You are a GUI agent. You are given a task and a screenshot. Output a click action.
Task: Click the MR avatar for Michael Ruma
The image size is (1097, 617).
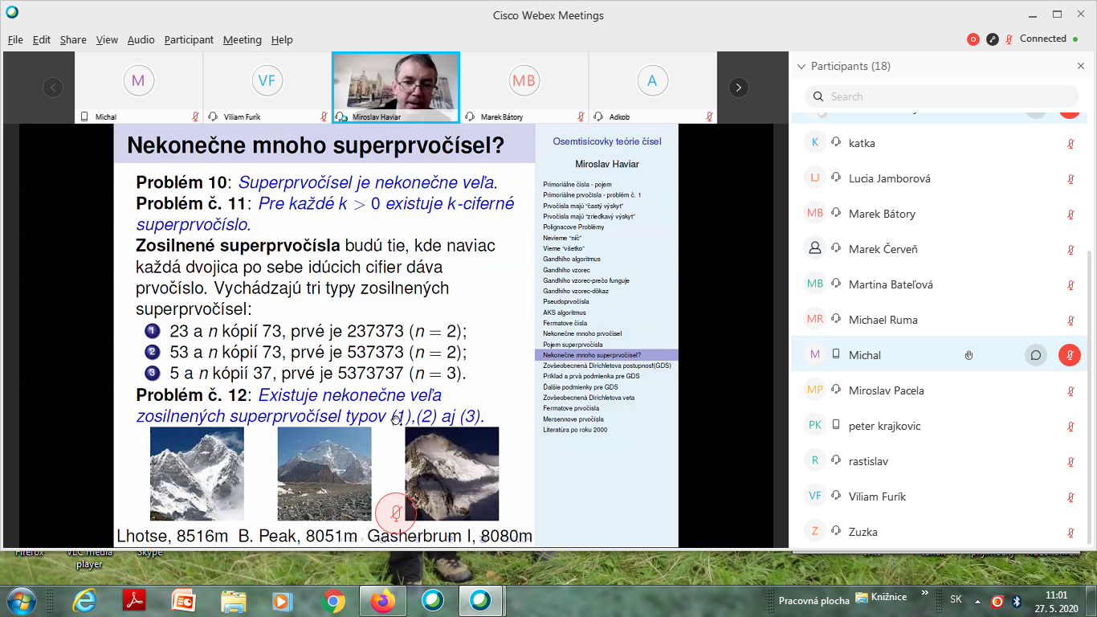coord(815,320)
